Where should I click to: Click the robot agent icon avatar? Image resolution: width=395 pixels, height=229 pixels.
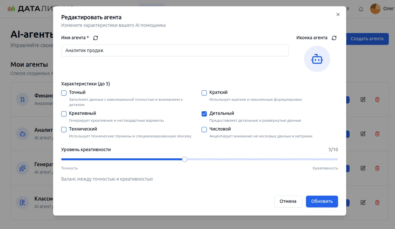point(317,59)
